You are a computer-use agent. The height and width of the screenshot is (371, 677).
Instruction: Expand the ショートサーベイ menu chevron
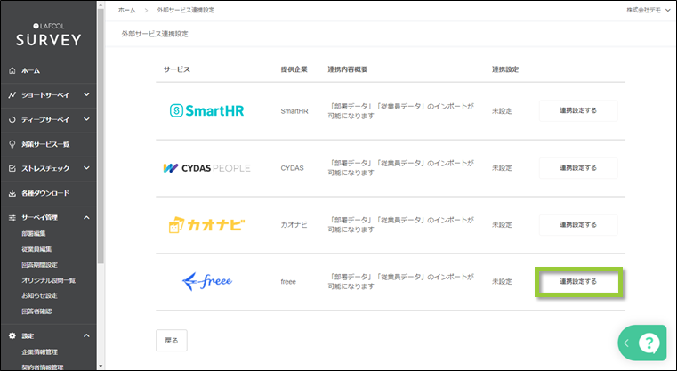pyautogui.click(x=86, y=94)
